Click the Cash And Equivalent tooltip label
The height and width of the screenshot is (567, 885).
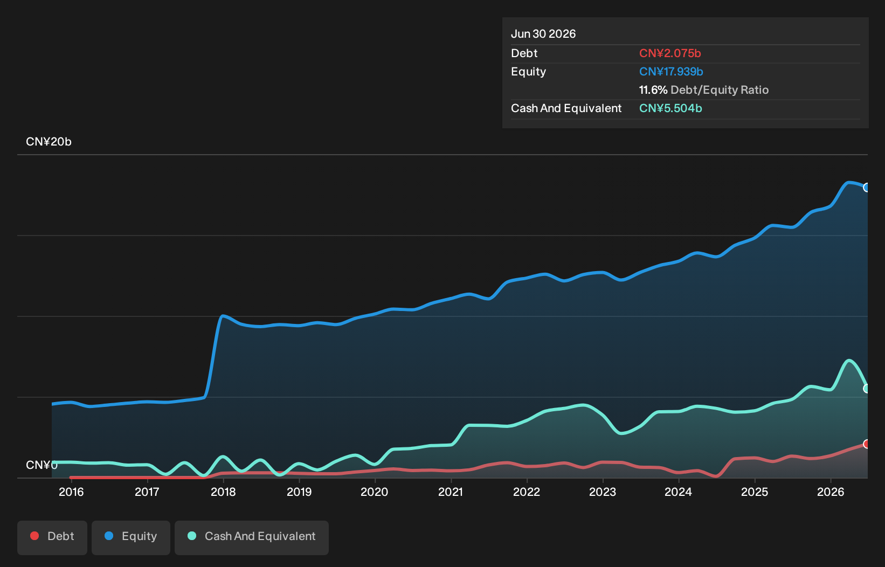(566, 108)
